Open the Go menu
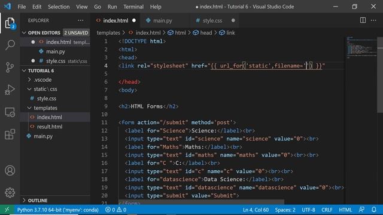The image size is (383, 215). click(98, 7)
